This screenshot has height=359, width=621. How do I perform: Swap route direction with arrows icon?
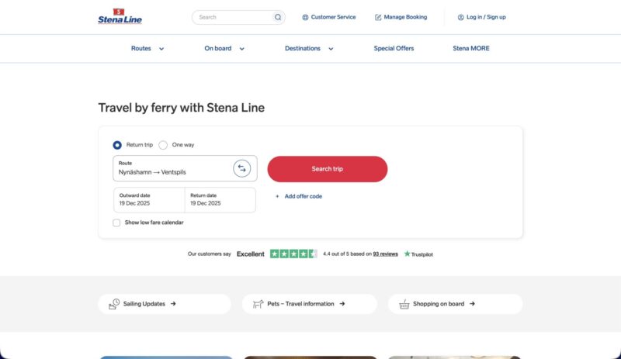pyautogui.click(x=242, y=168)
